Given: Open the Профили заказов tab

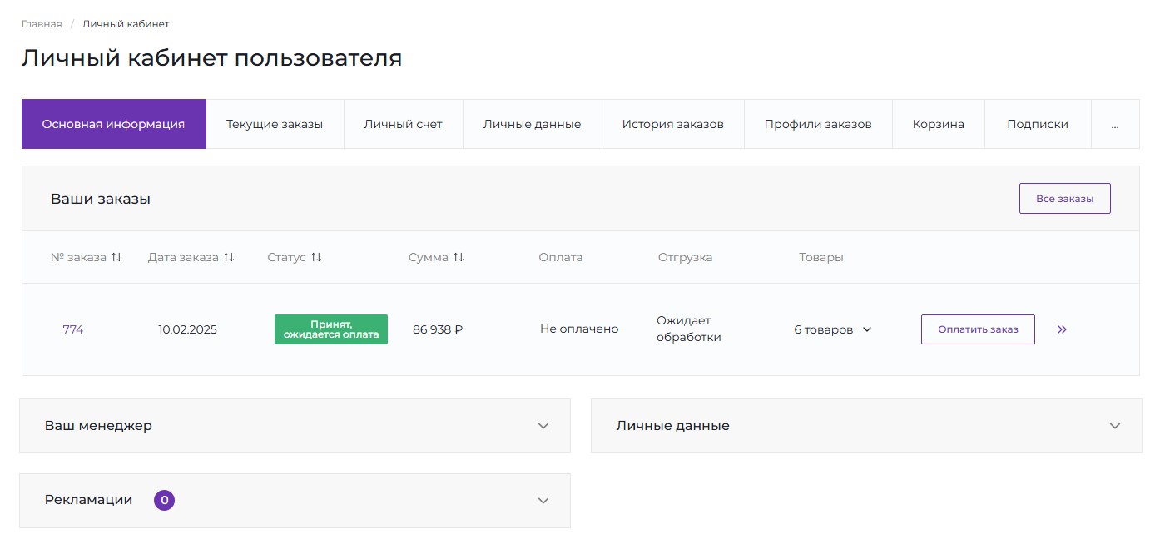Looking at the screenshot, I should (x=818, y=123).
